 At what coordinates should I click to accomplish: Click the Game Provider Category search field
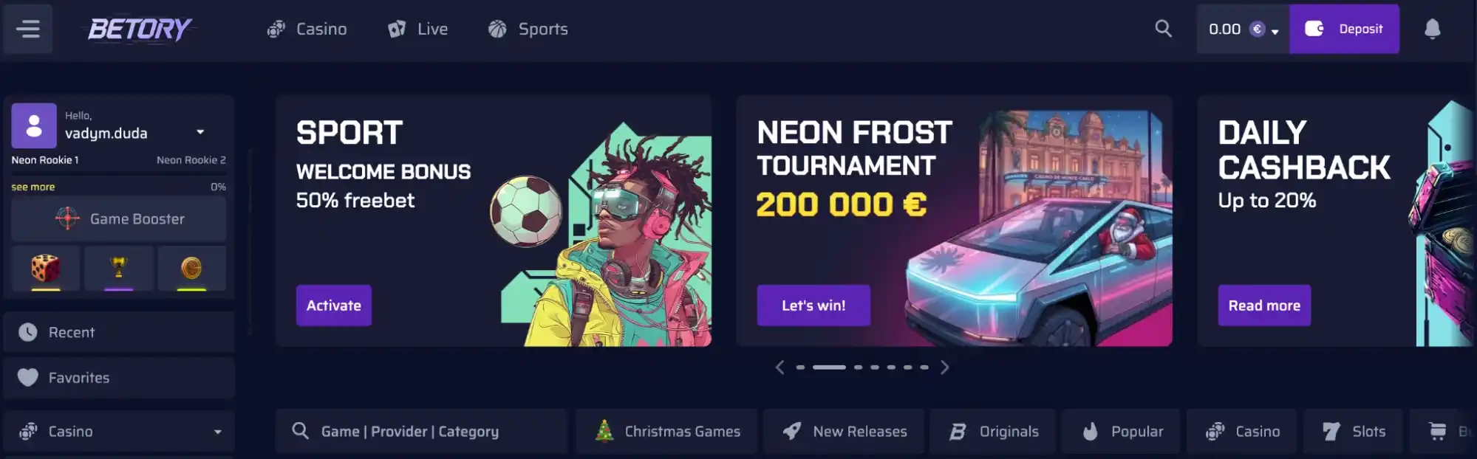pos(421,432)
